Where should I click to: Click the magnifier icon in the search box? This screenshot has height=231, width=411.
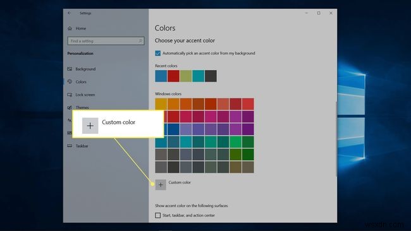[x=140, y=41]
